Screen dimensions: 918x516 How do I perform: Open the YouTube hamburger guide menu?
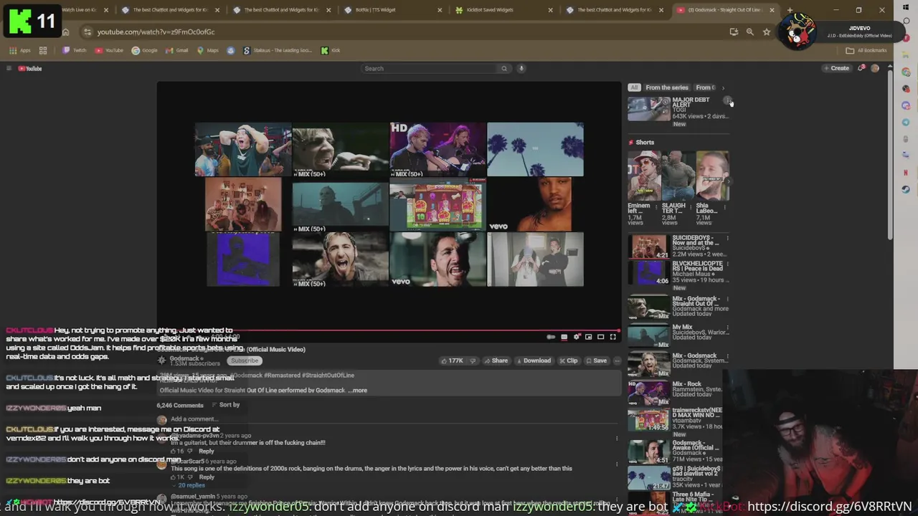point(9,69)
